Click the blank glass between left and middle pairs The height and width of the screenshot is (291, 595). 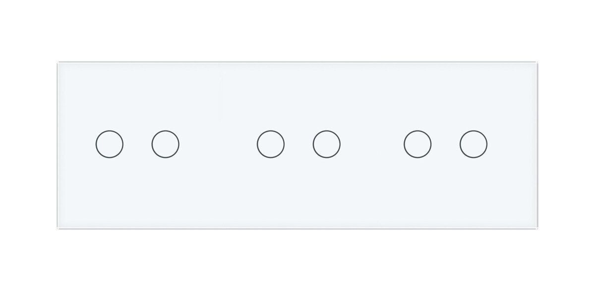coord(218,145)
